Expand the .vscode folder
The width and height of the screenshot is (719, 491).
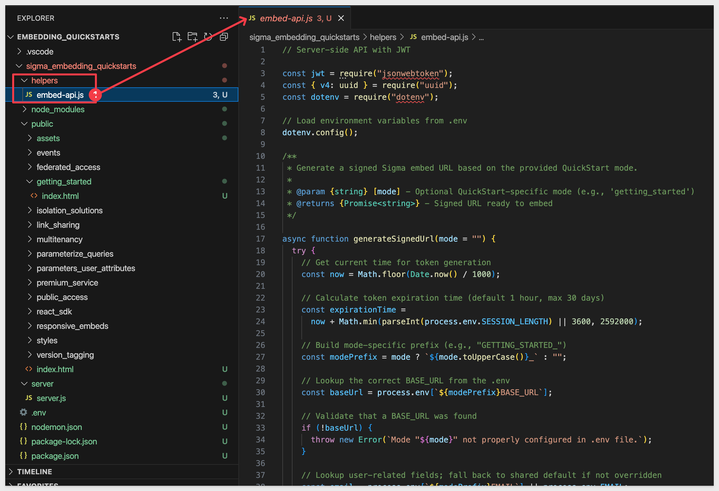pyautogui.click(x=19, y=52)
